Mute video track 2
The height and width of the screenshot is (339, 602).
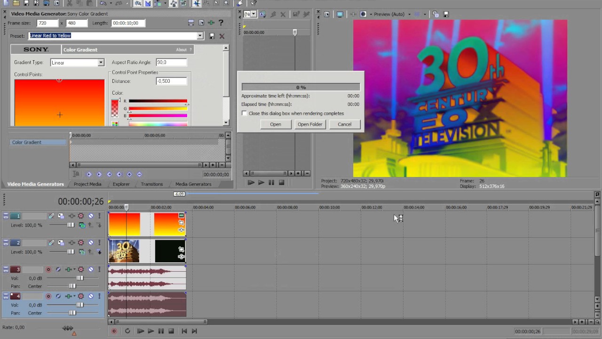pyautogui.click(x=91, y=243)
